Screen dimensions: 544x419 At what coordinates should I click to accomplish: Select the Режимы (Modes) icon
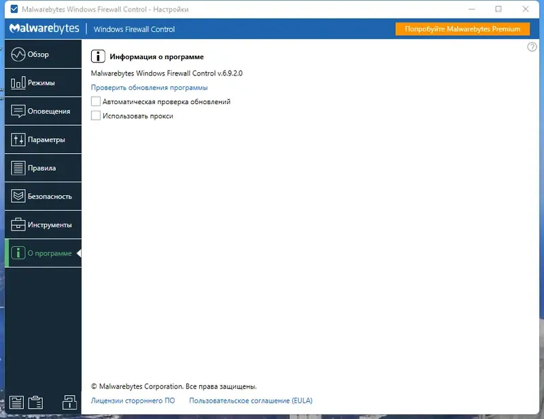click(18, 82)
